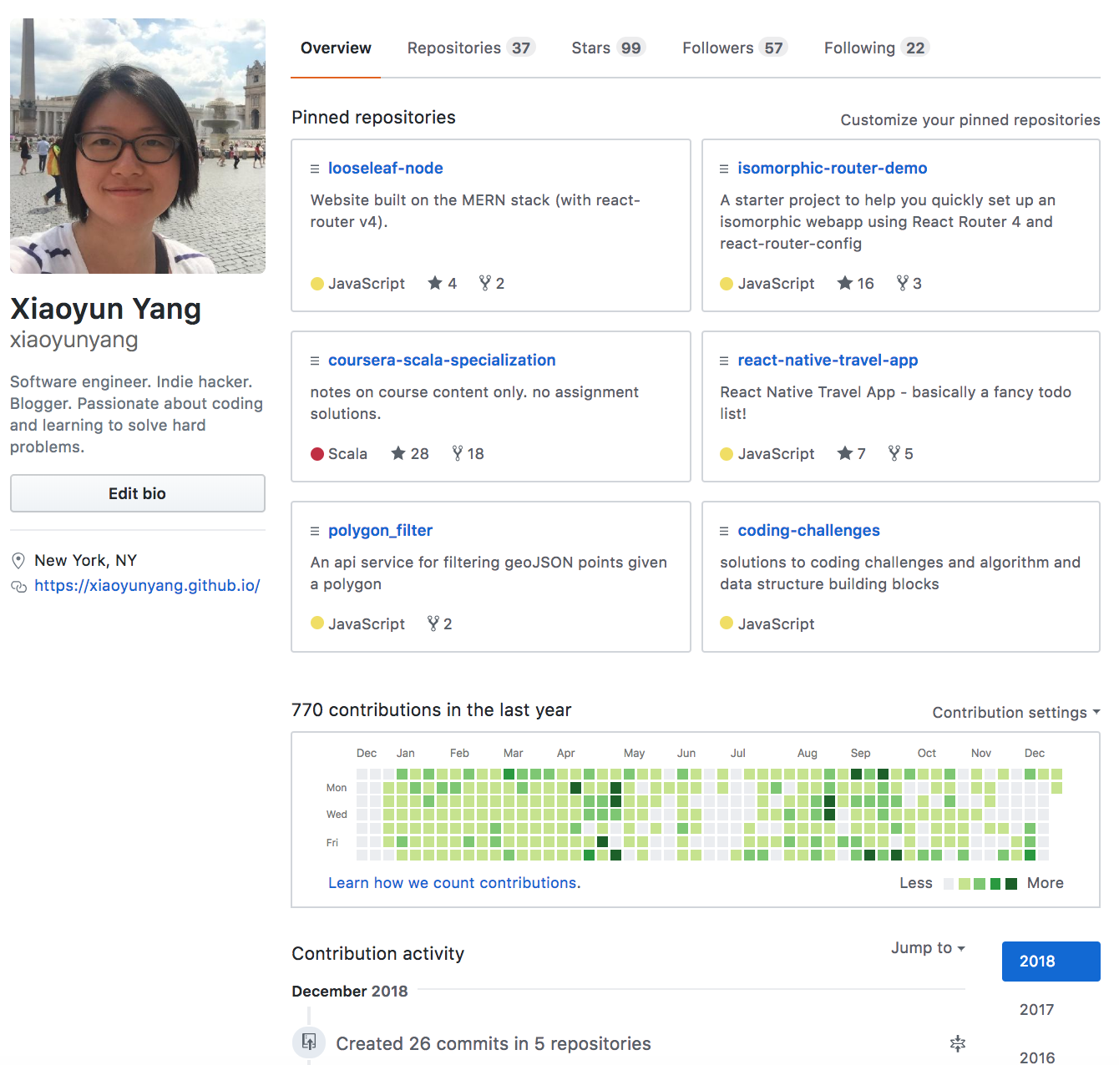1119x1065 pixels.
Task: Click the JavaScript yellow dot on coding-challenges
Action: 727,623
